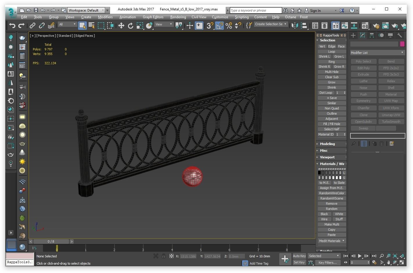
Task: Click the Zoom Extents All icon
Action: 402,256
